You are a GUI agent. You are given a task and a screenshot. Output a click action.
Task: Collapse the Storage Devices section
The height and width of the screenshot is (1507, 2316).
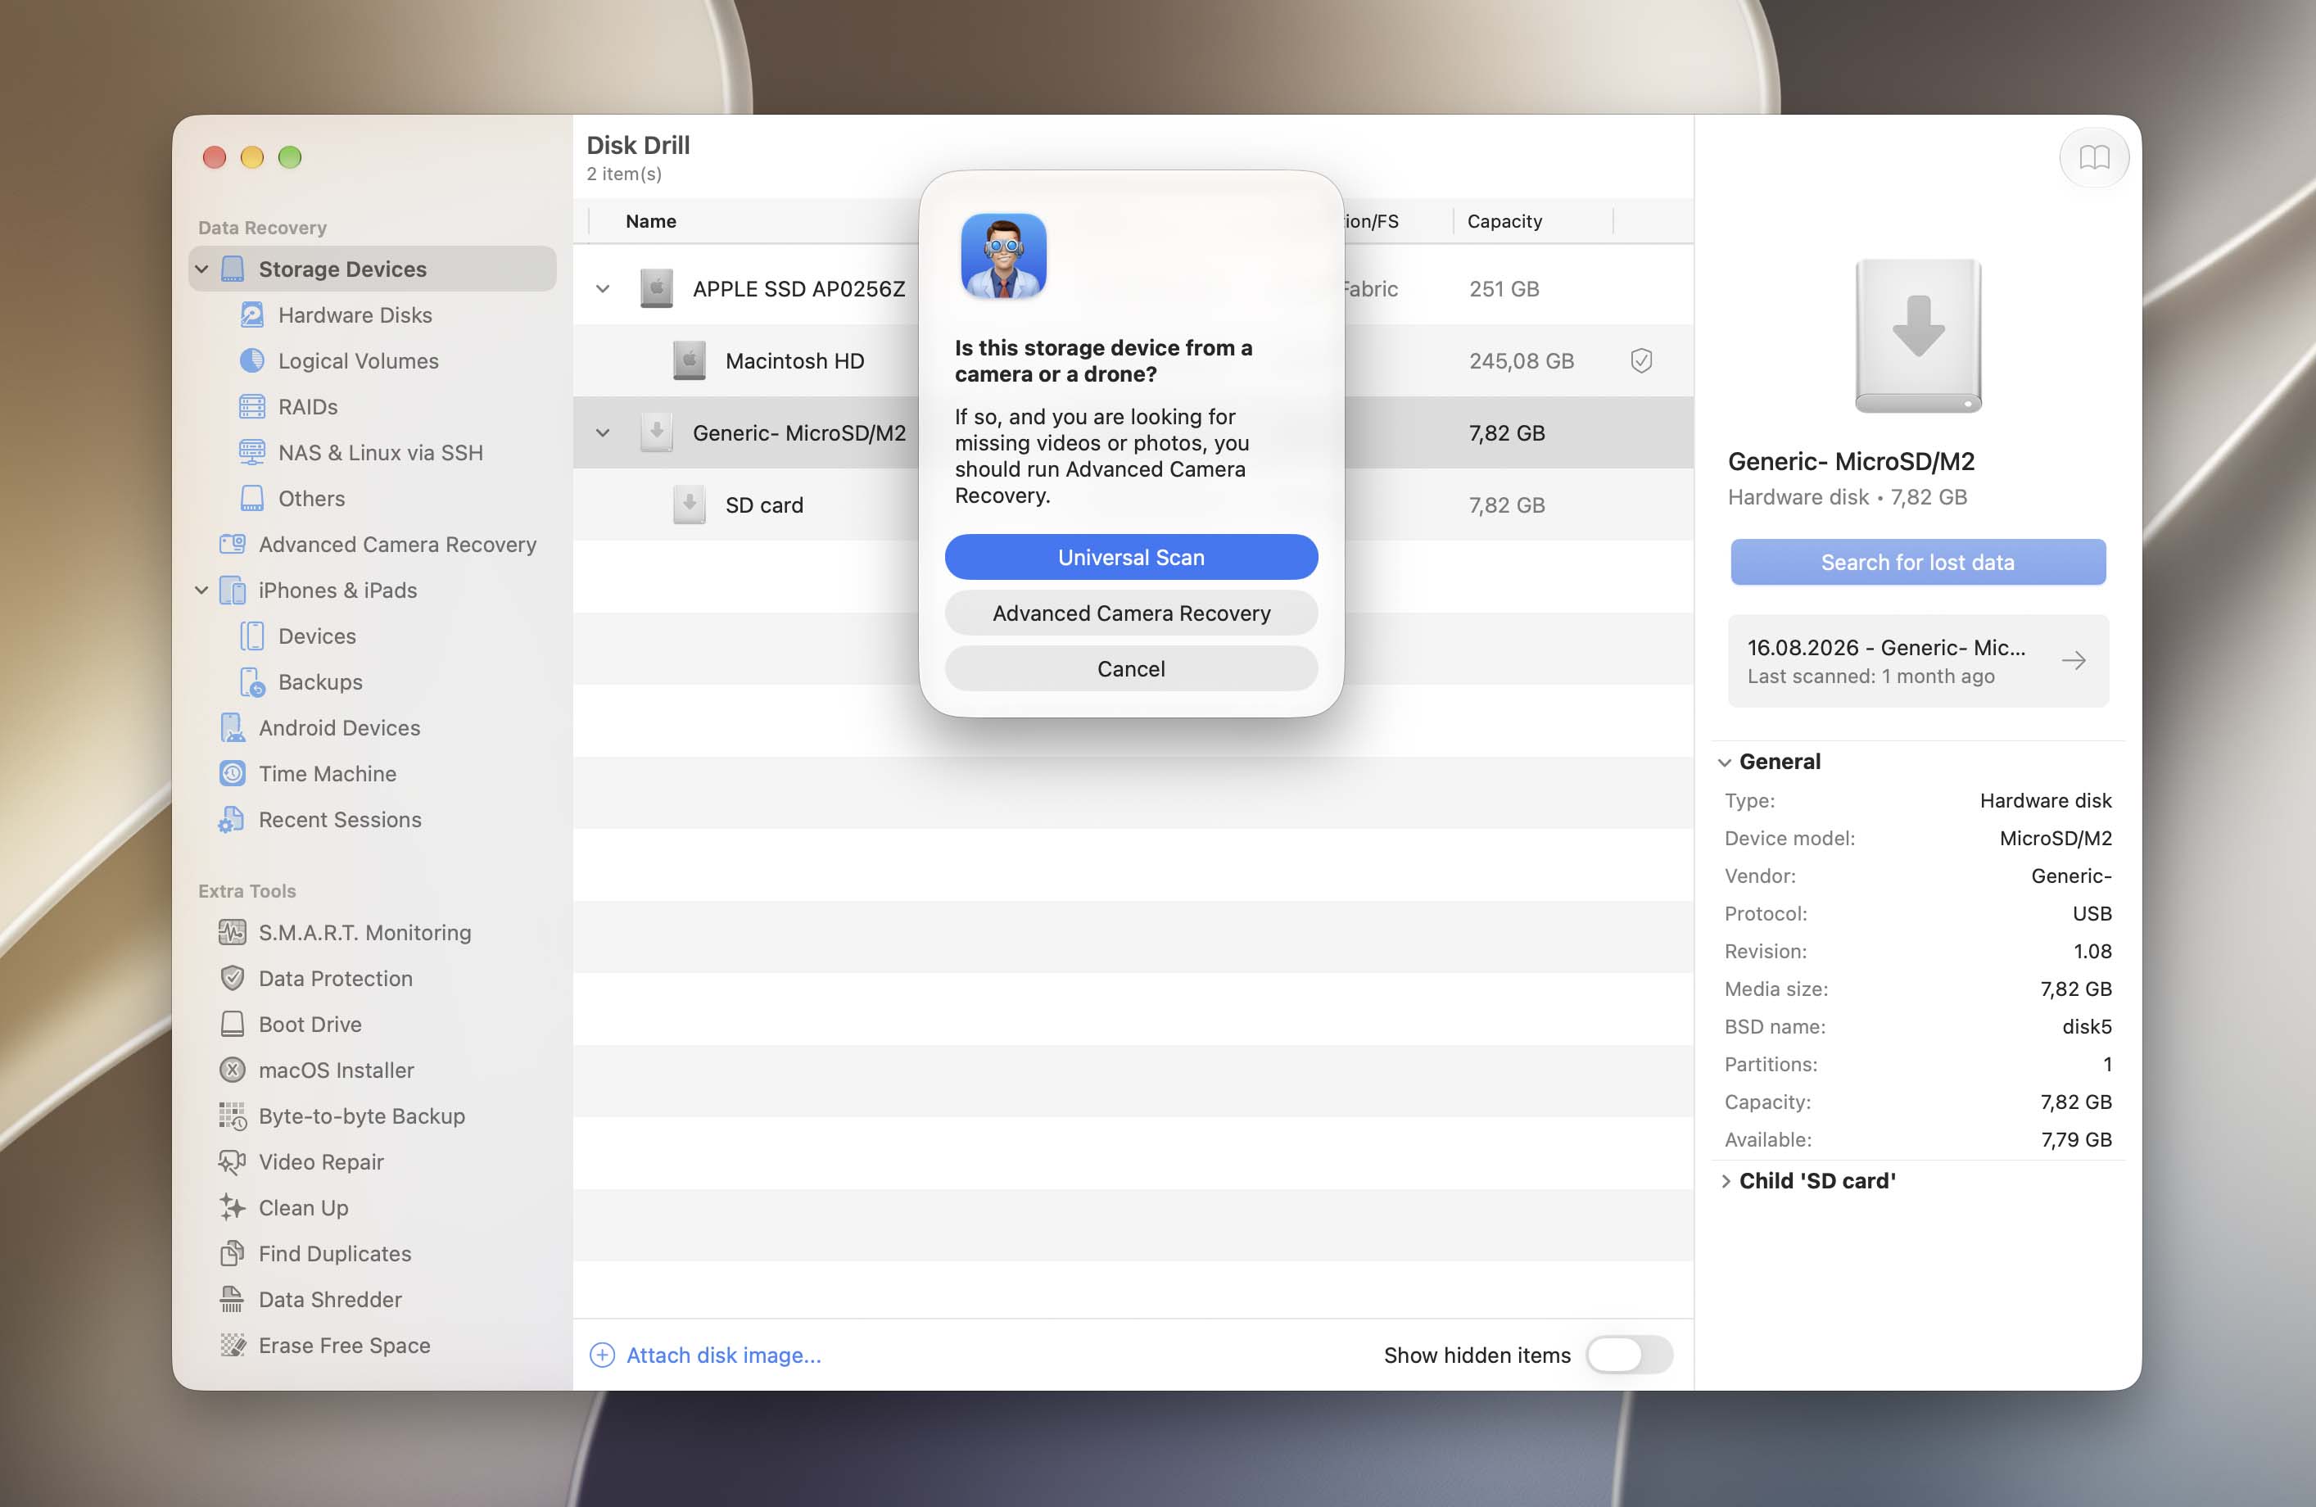tap(201, 269)
